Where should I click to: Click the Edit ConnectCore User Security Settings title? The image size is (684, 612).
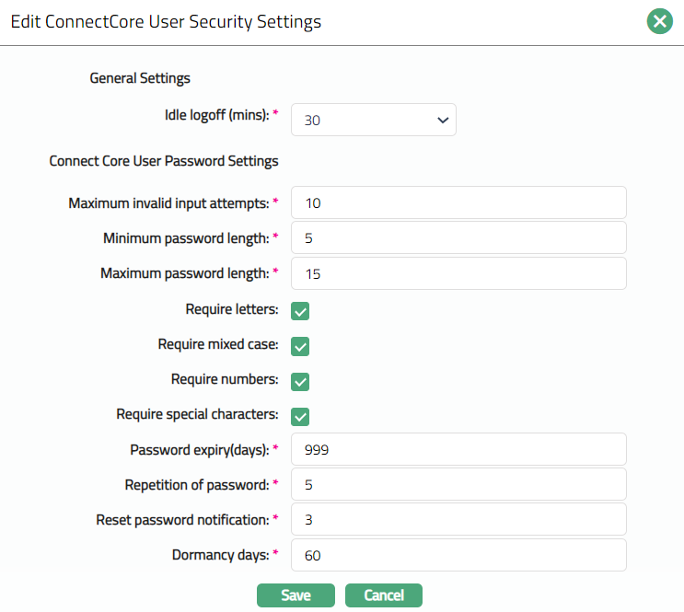[x=166, y=21]
